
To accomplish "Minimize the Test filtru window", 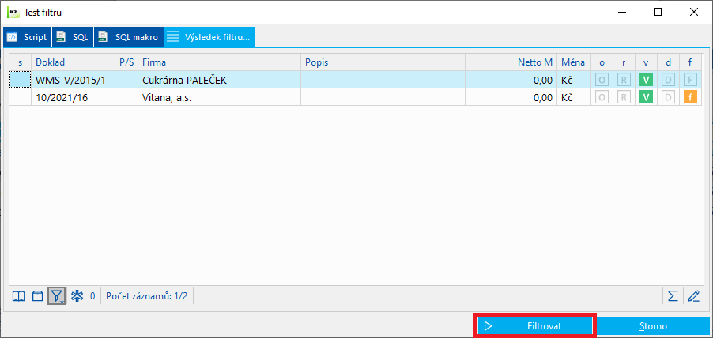I will pos(621,13).
